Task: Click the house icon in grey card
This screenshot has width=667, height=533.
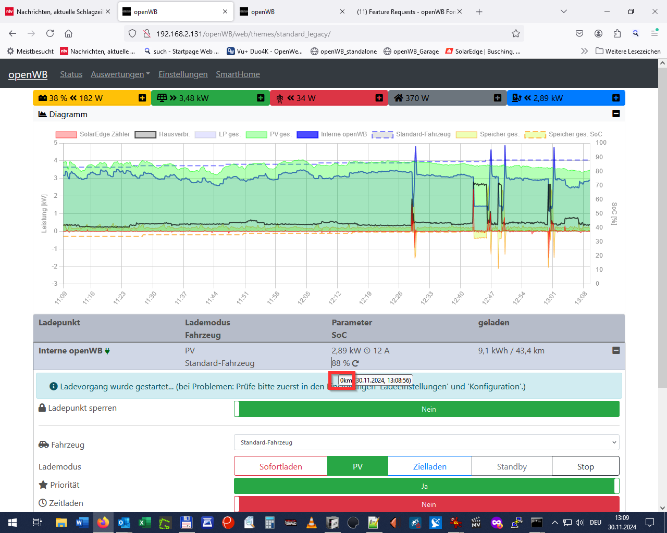Action: click(x=399, y=98)
